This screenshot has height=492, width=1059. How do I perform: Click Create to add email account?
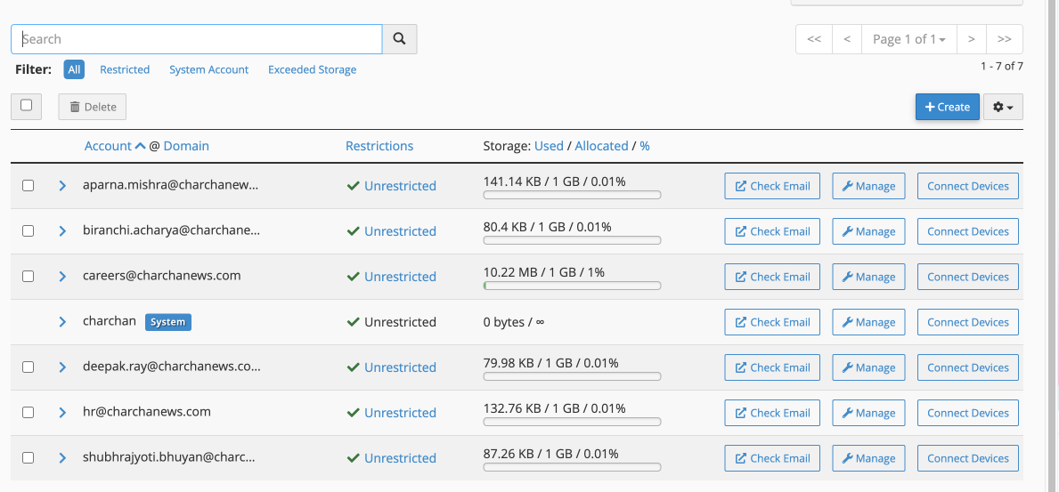(x=947, y=107)
